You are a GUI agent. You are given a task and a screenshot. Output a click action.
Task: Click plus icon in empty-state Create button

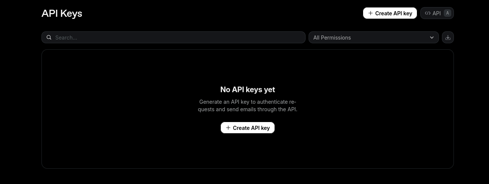tap(228, 128)
